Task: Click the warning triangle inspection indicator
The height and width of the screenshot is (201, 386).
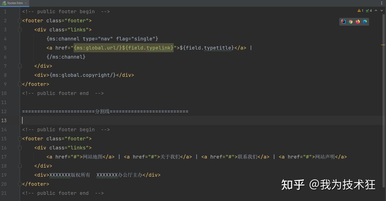Action: (359, 10)
